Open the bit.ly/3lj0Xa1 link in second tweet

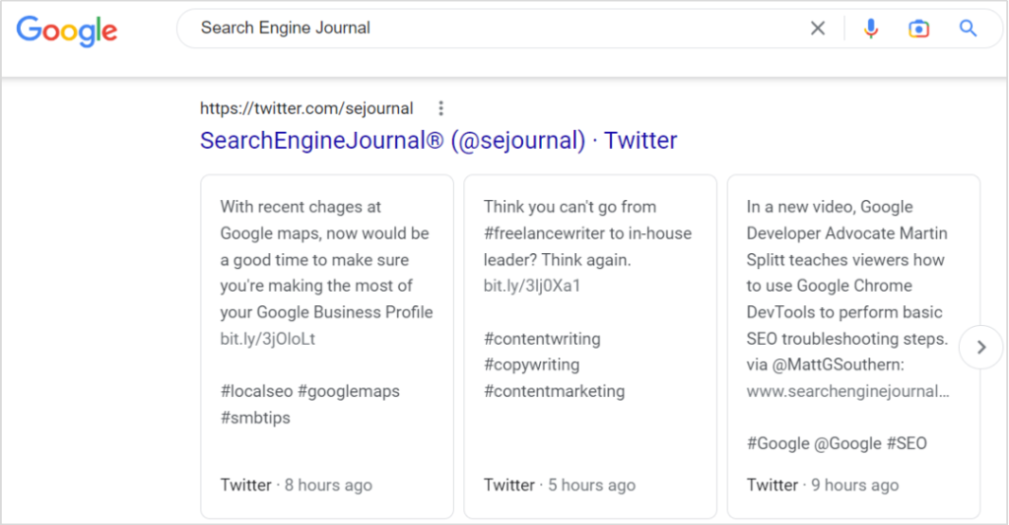(x=532, y=287)
